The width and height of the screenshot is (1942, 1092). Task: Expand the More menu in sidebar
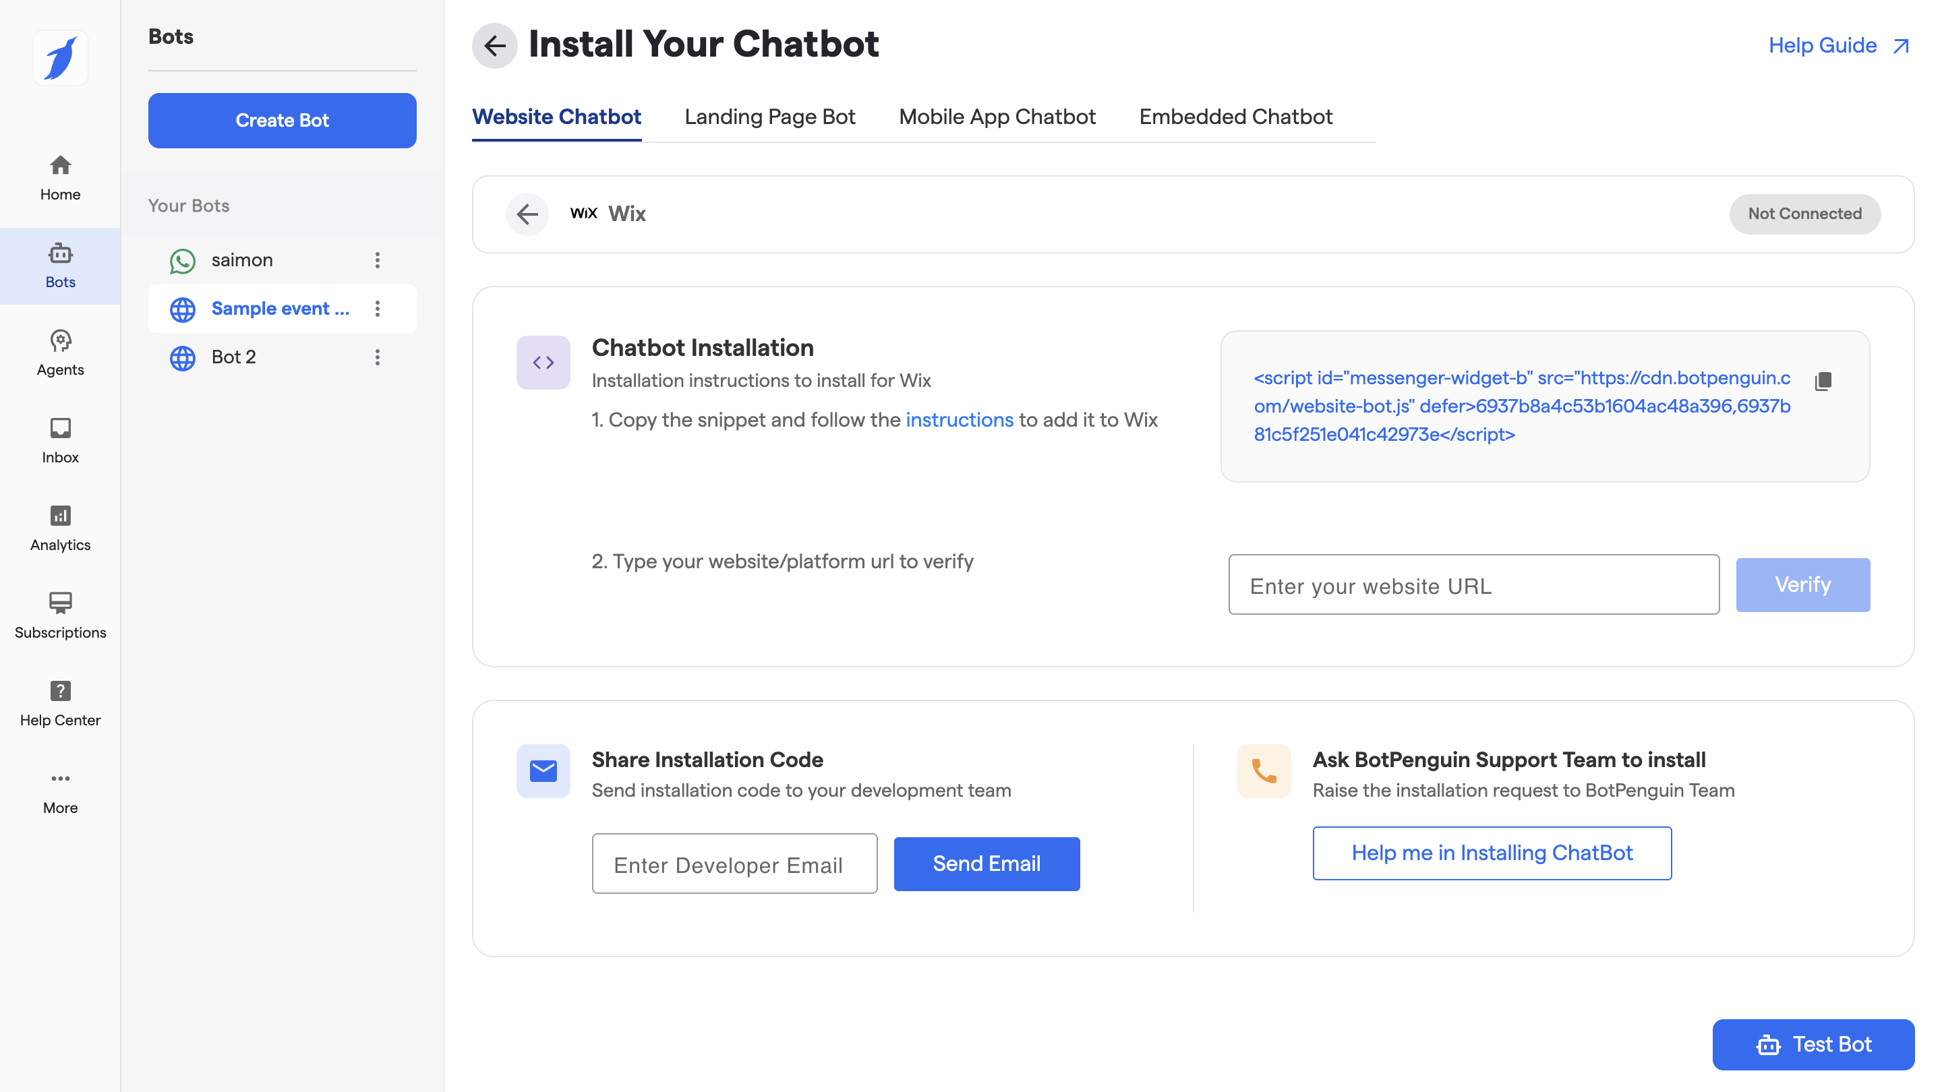click(x=60, y=791)
